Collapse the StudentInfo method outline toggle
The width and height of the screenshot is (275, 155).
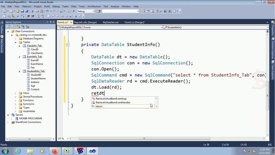[68, 45]
